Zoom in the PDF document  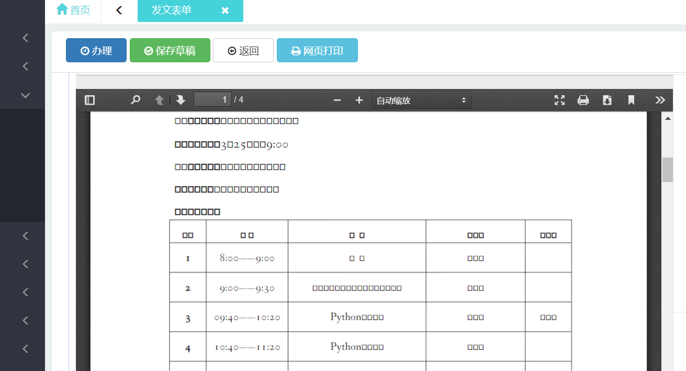[359, 100]
